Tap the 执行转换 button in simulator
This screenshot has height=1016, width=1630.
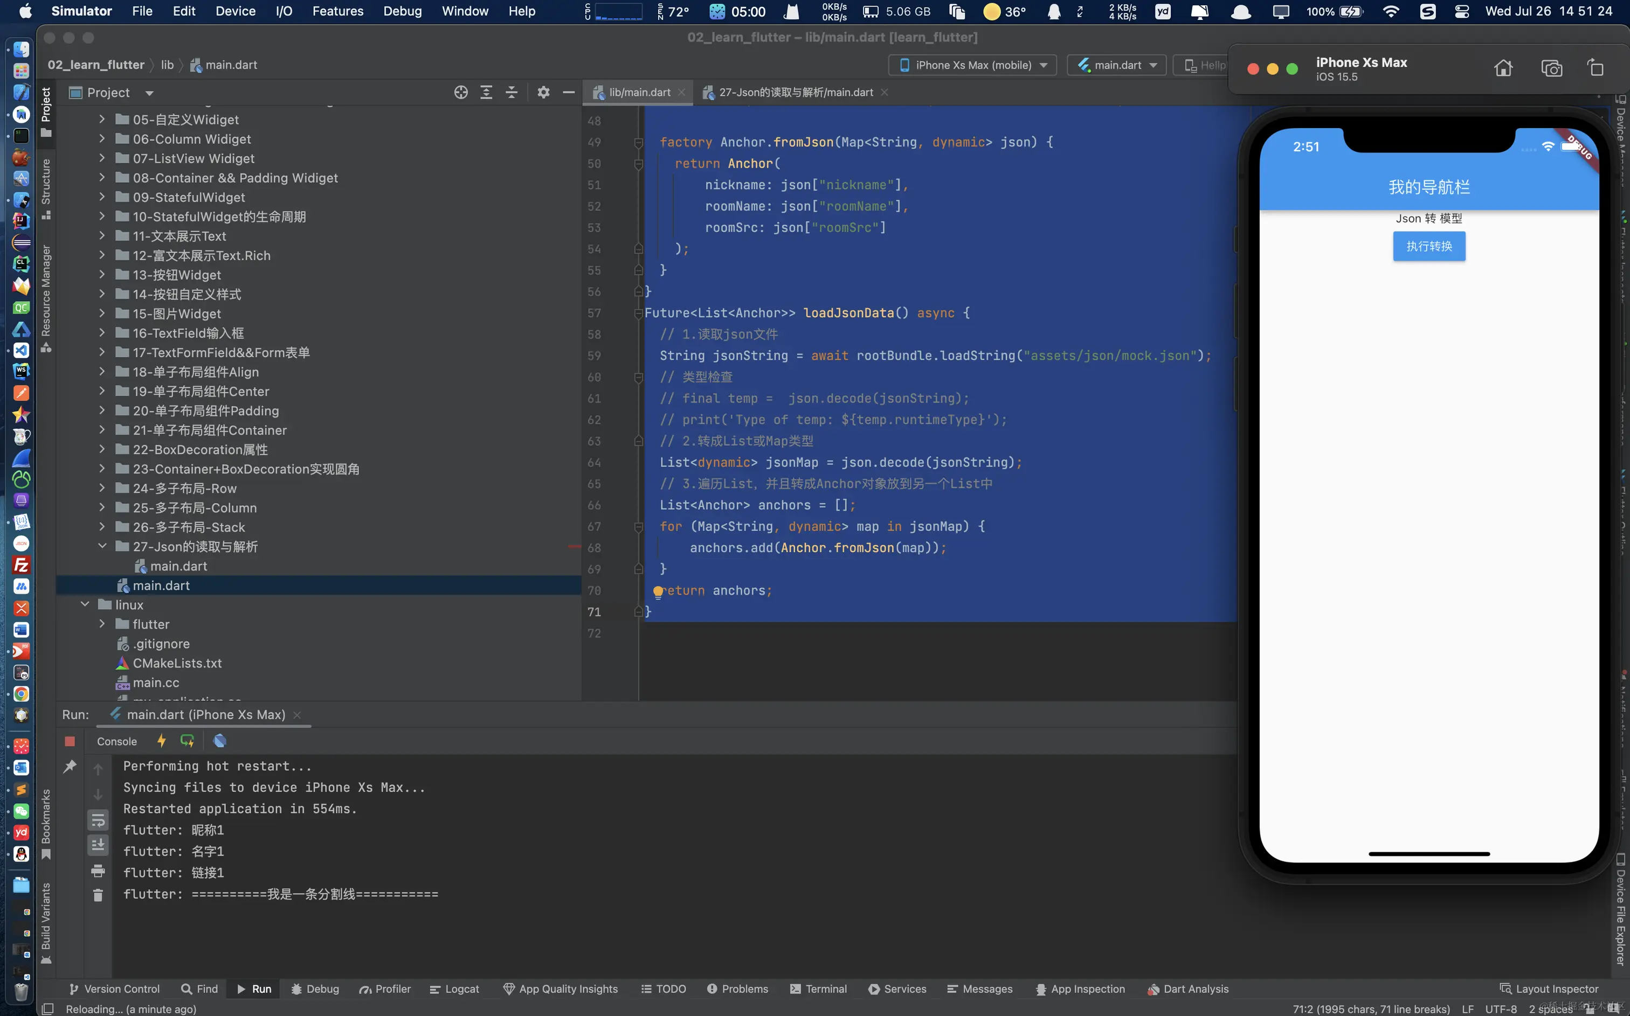click(x=1429, y=246)
